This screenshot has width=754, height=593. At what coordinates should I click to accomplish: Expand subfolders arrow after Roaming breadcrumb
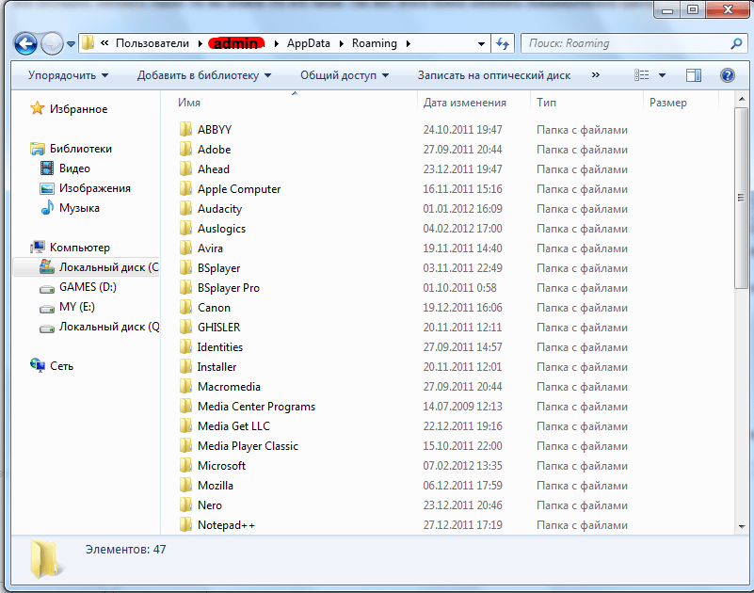tap(409, 43)
